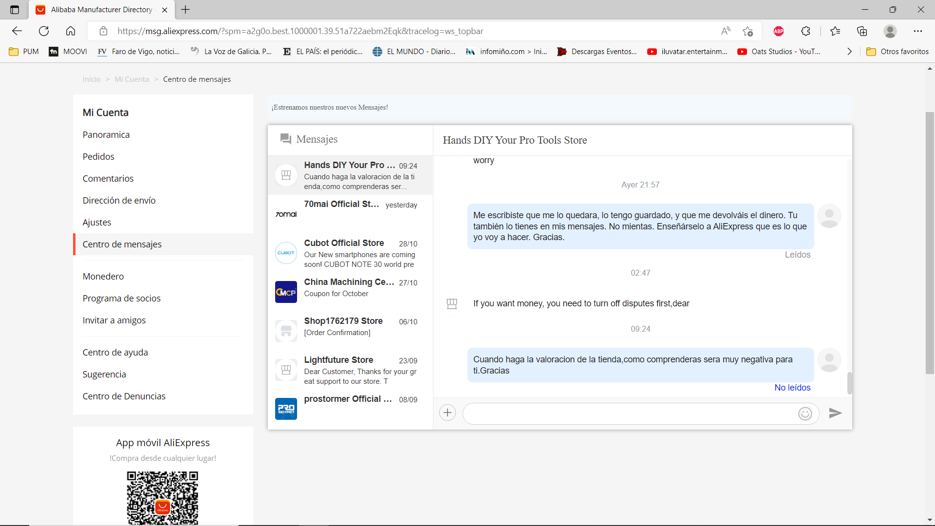Open Monedero in account menu

tap(103, 277)
